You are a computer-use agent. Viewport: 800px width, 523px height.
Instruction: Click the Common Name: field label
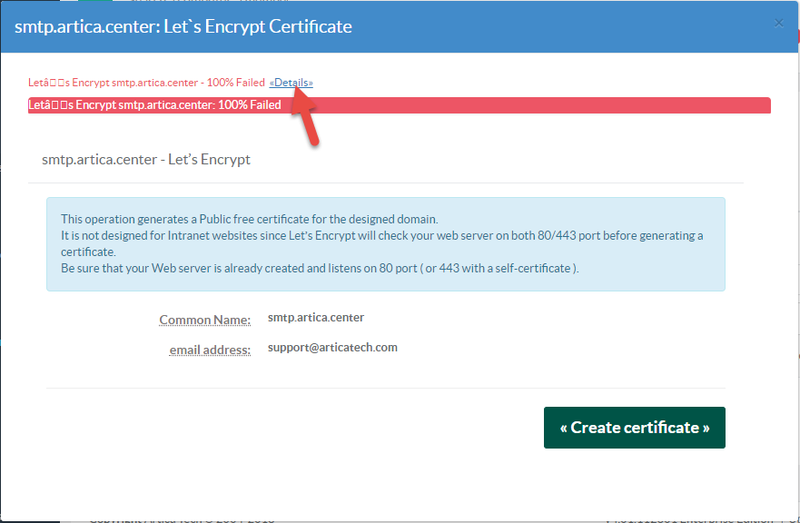coord(204,320)
